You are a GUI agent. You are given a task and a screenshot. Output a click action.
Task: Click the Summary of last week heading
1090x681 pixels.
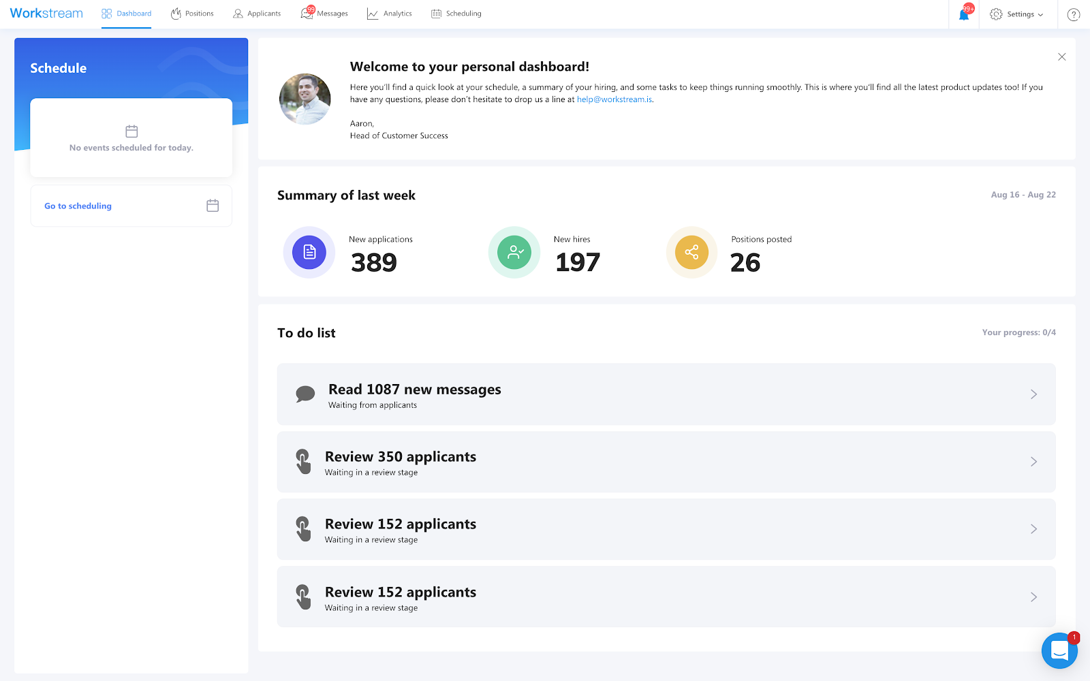point(346,195)
